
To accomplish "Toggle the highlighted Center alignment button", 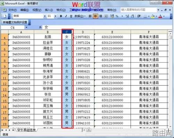I will pyautogui.click(x=95, y=16).
